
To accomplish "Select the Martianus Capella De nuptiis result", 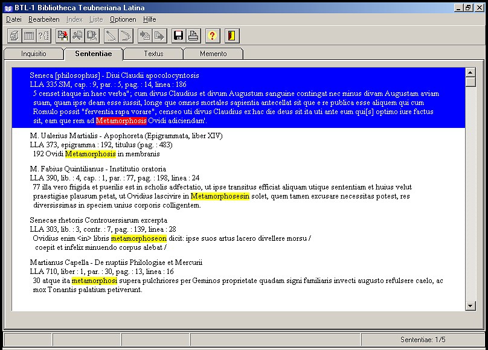I will click(x=116, y=262).
